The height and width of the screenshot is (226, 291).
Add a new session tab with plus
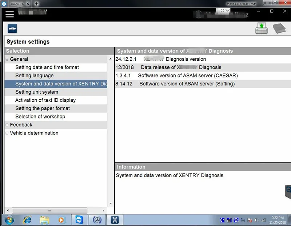37,4
